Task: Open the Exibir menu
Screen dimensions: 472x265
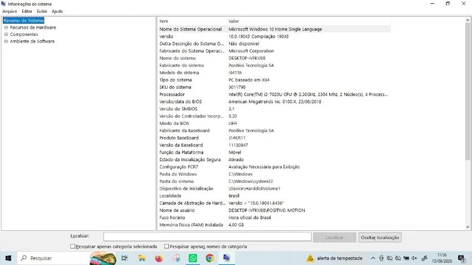Action: point(42,11)
